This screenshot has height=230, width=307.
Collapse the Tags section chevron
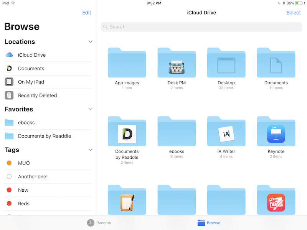pos(91,150)
